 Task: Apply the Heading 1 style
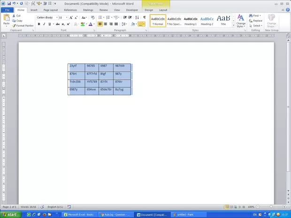pos(190,21)
